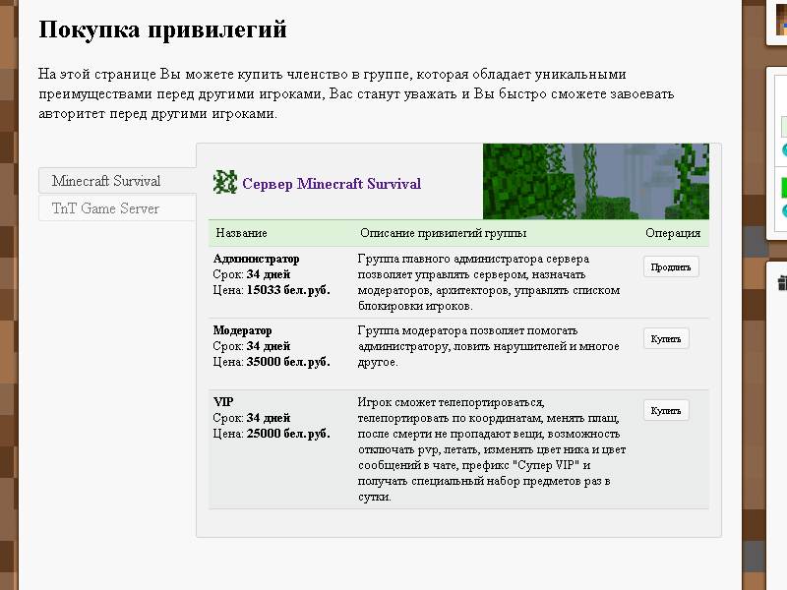Buy the Модератор privilege with Купить

tap(666, 338)
